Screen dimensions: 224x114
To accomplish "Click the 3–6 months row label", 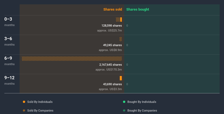I will (10, 41).
